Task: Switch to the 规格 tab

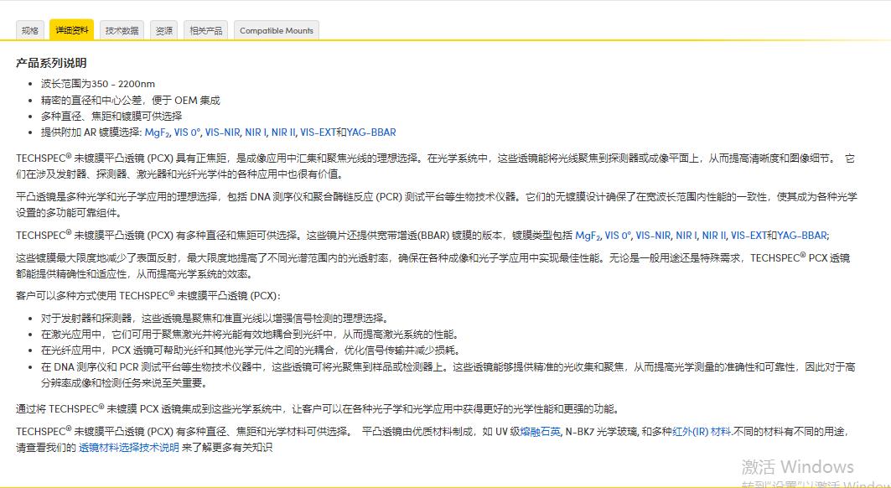Action: [x=30, y=29]
